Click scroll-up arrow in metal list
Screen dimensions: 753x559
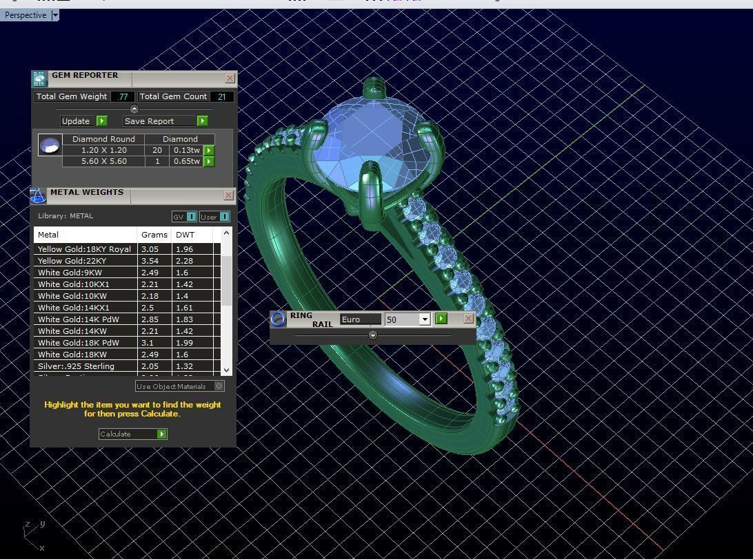(x=226, y=233)
